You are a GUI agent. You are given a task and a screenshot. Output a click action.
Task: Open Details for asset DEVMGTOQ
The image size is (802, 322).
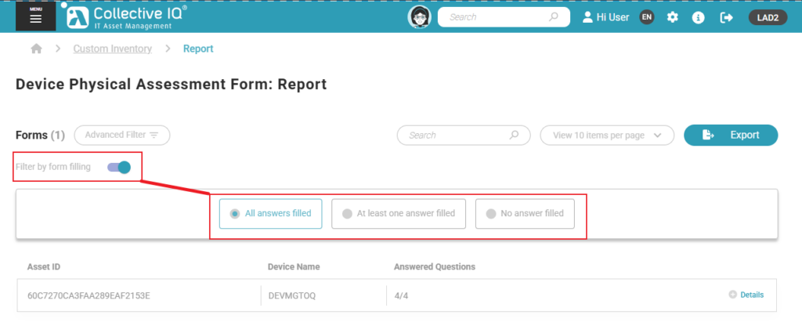(746, 295)
